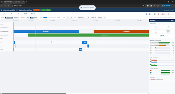Click the blue block on TN-1 row near Friday
Screen dimensions: 175x94
(x=88, y=46)
